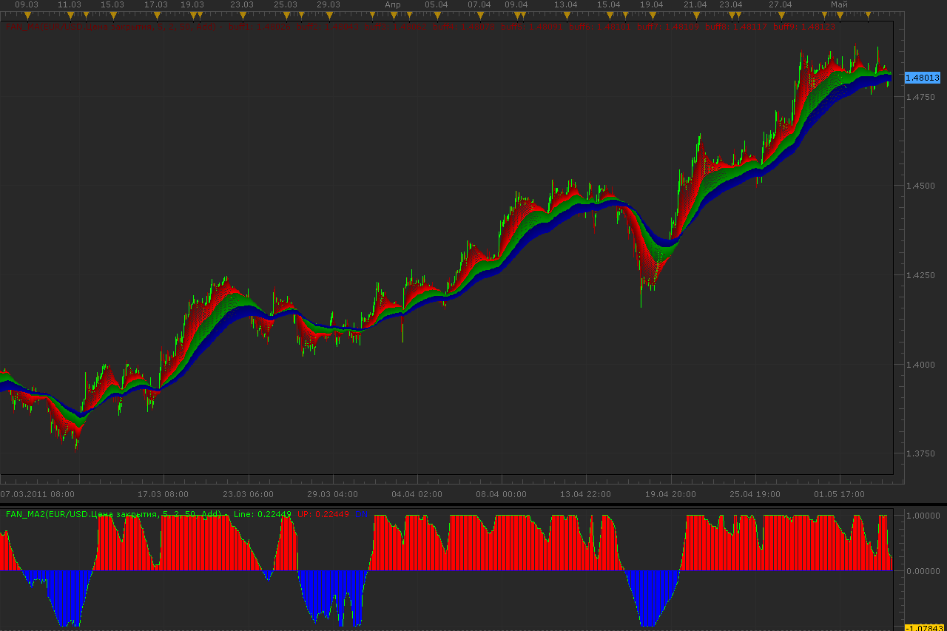This screenshot has height=631, width=947.
Task: Click the red UP: 0.22449 value
Action: pos(323,514)
